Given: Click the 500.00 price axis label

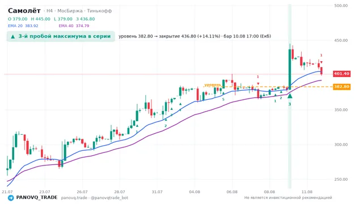Looking at the screenshot, I should pyautogui.click(x=341, y=6).
